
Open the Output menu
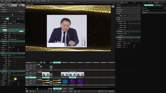coord(38,1)
